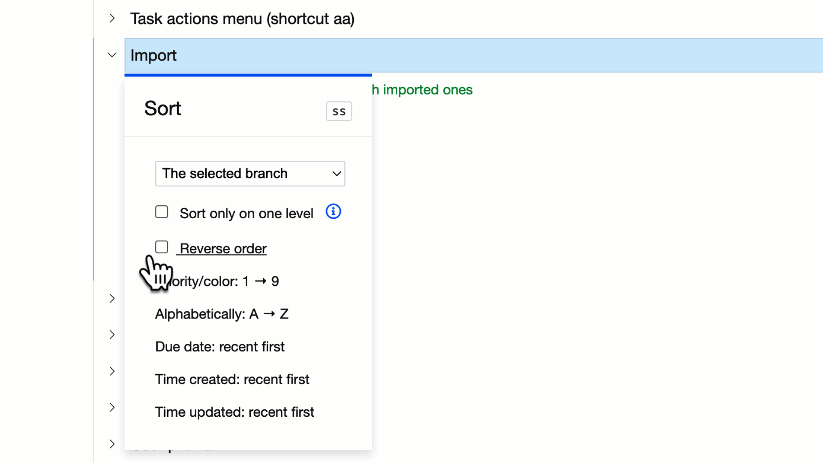Select Due date: recent first sort option

click(x=220, y=346)
